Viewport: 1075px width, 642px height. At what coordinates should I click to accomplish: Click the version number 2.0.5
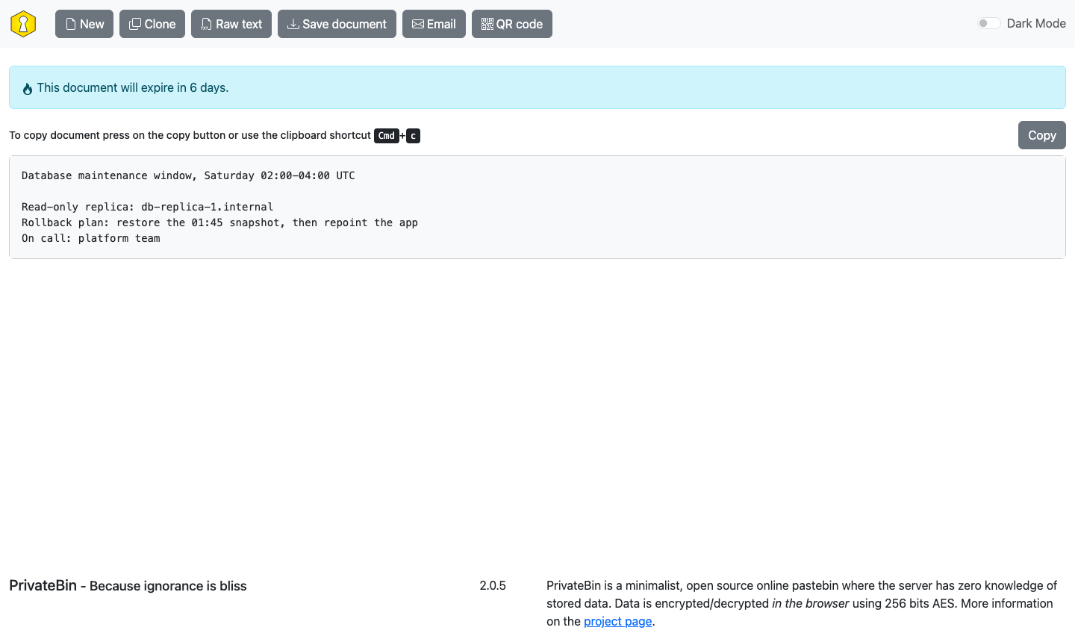pyautogui.click(x=493, y=585)
